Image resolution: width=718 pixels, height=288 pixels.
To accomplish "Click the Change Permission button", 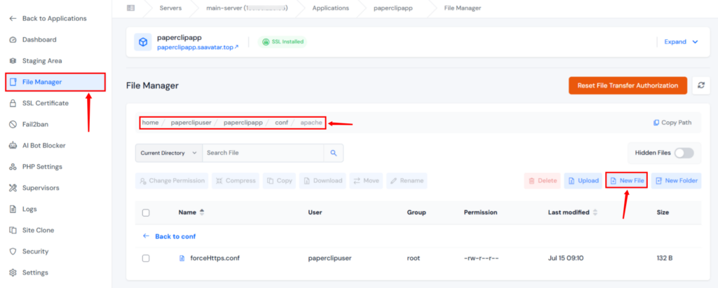I will pyautogui.click(x=172, y=181).
